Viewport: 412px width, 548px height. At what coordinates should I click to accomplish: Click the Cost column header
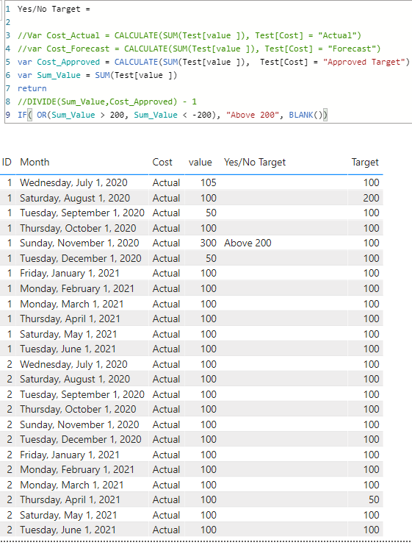coord(162,162)
